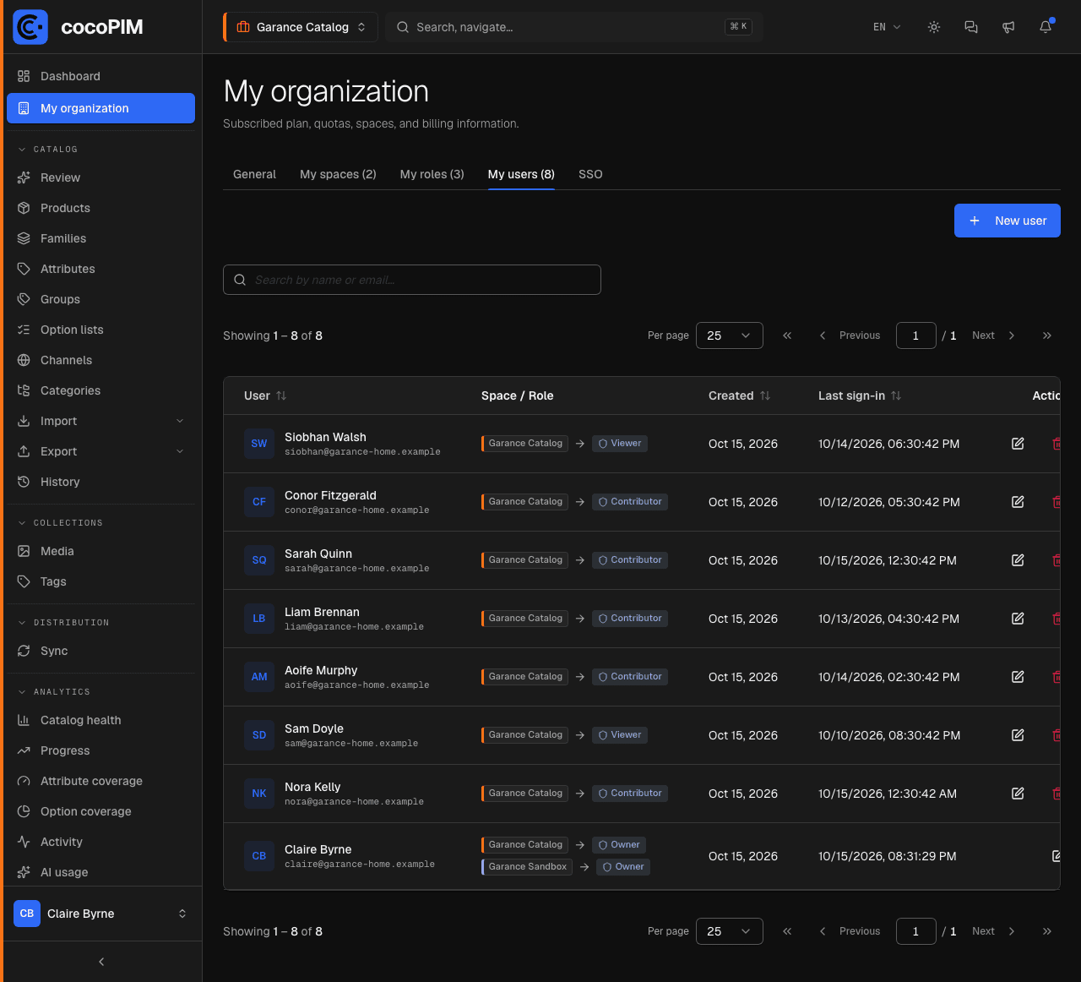Go to the SSO tab
1081x982 pixels.
[590, 174]
